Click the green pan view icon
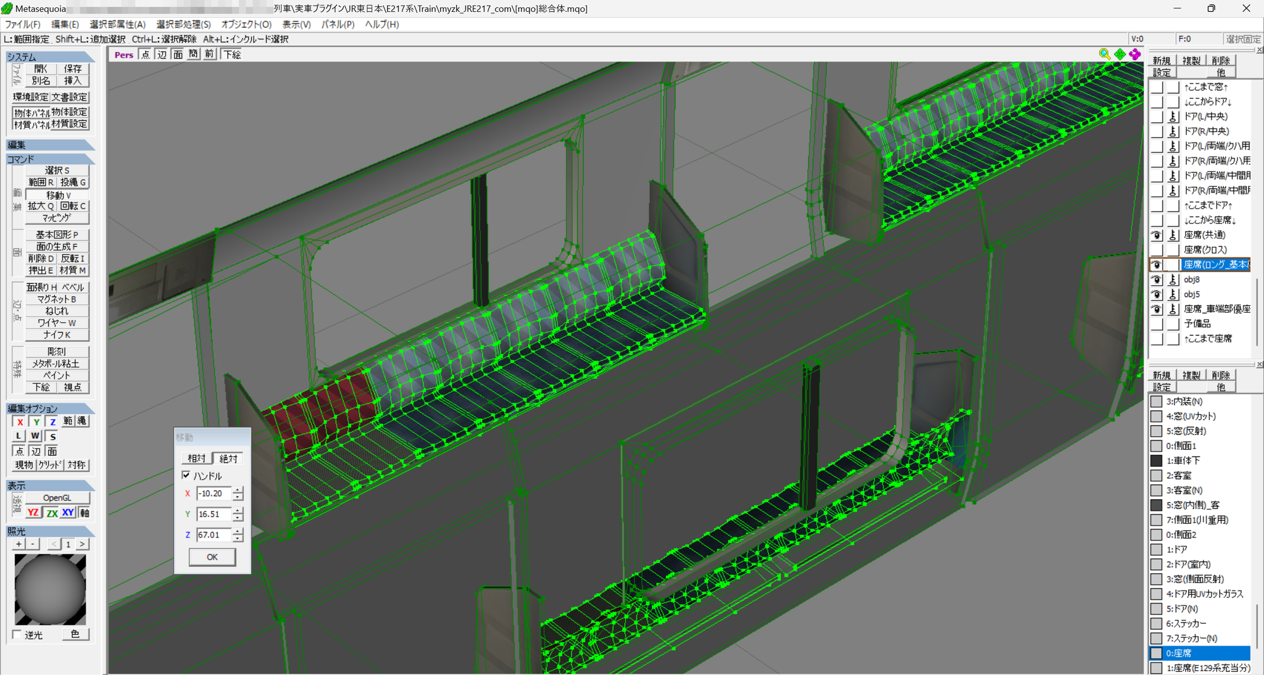Viewport: 1264px width, 675px height. [x=1120, y=54]
